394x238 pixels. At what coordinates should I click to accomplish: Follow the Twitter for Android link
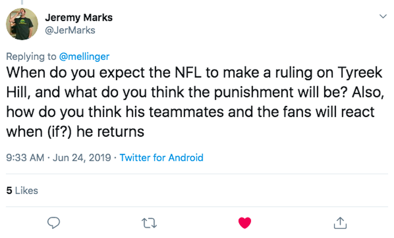click(162, 158)
